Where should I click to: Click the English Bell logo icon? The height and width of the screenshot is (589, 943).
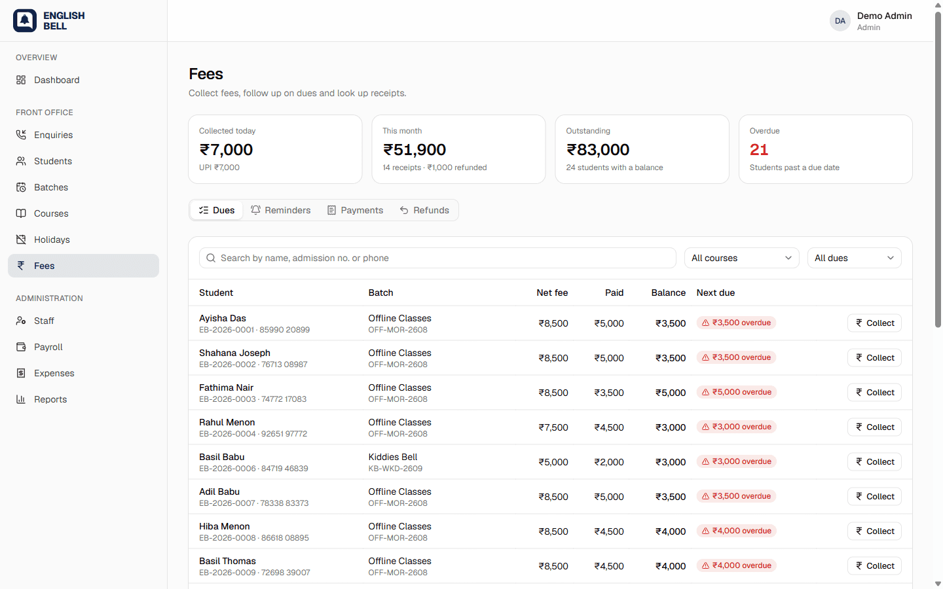[x=25, y=21]
